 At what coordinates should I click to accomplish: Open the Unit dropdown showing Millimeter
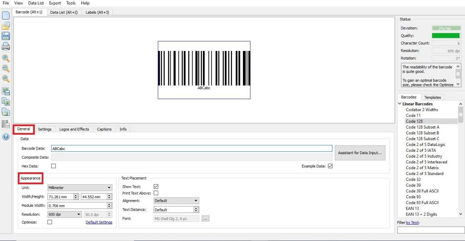pyautogui.click(x=80, y=188)
